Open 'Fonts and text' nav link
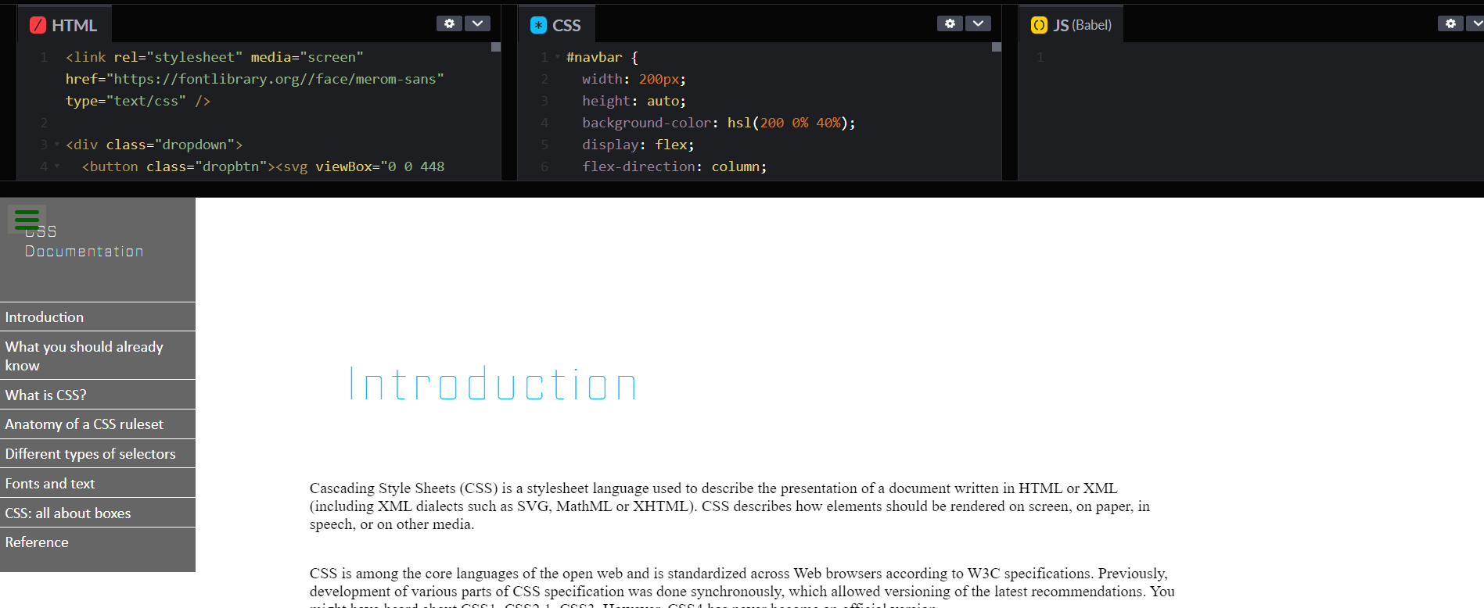1484x608 pixels. click(x=98, y=484)
